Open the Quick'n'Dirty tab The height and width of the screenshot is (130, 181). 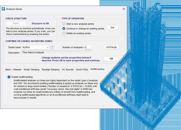[x=82, y=70]
